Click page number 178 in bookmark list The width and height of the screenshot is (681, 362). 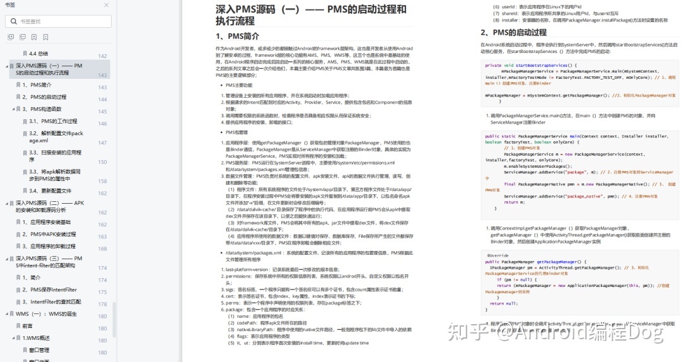pos(103,305)
